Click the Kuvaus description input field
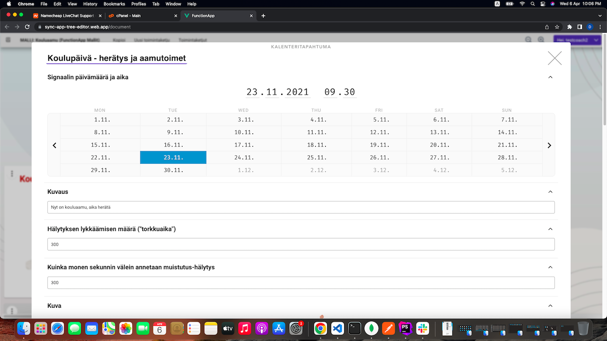The image size is (607, 341). coord(301,207)
